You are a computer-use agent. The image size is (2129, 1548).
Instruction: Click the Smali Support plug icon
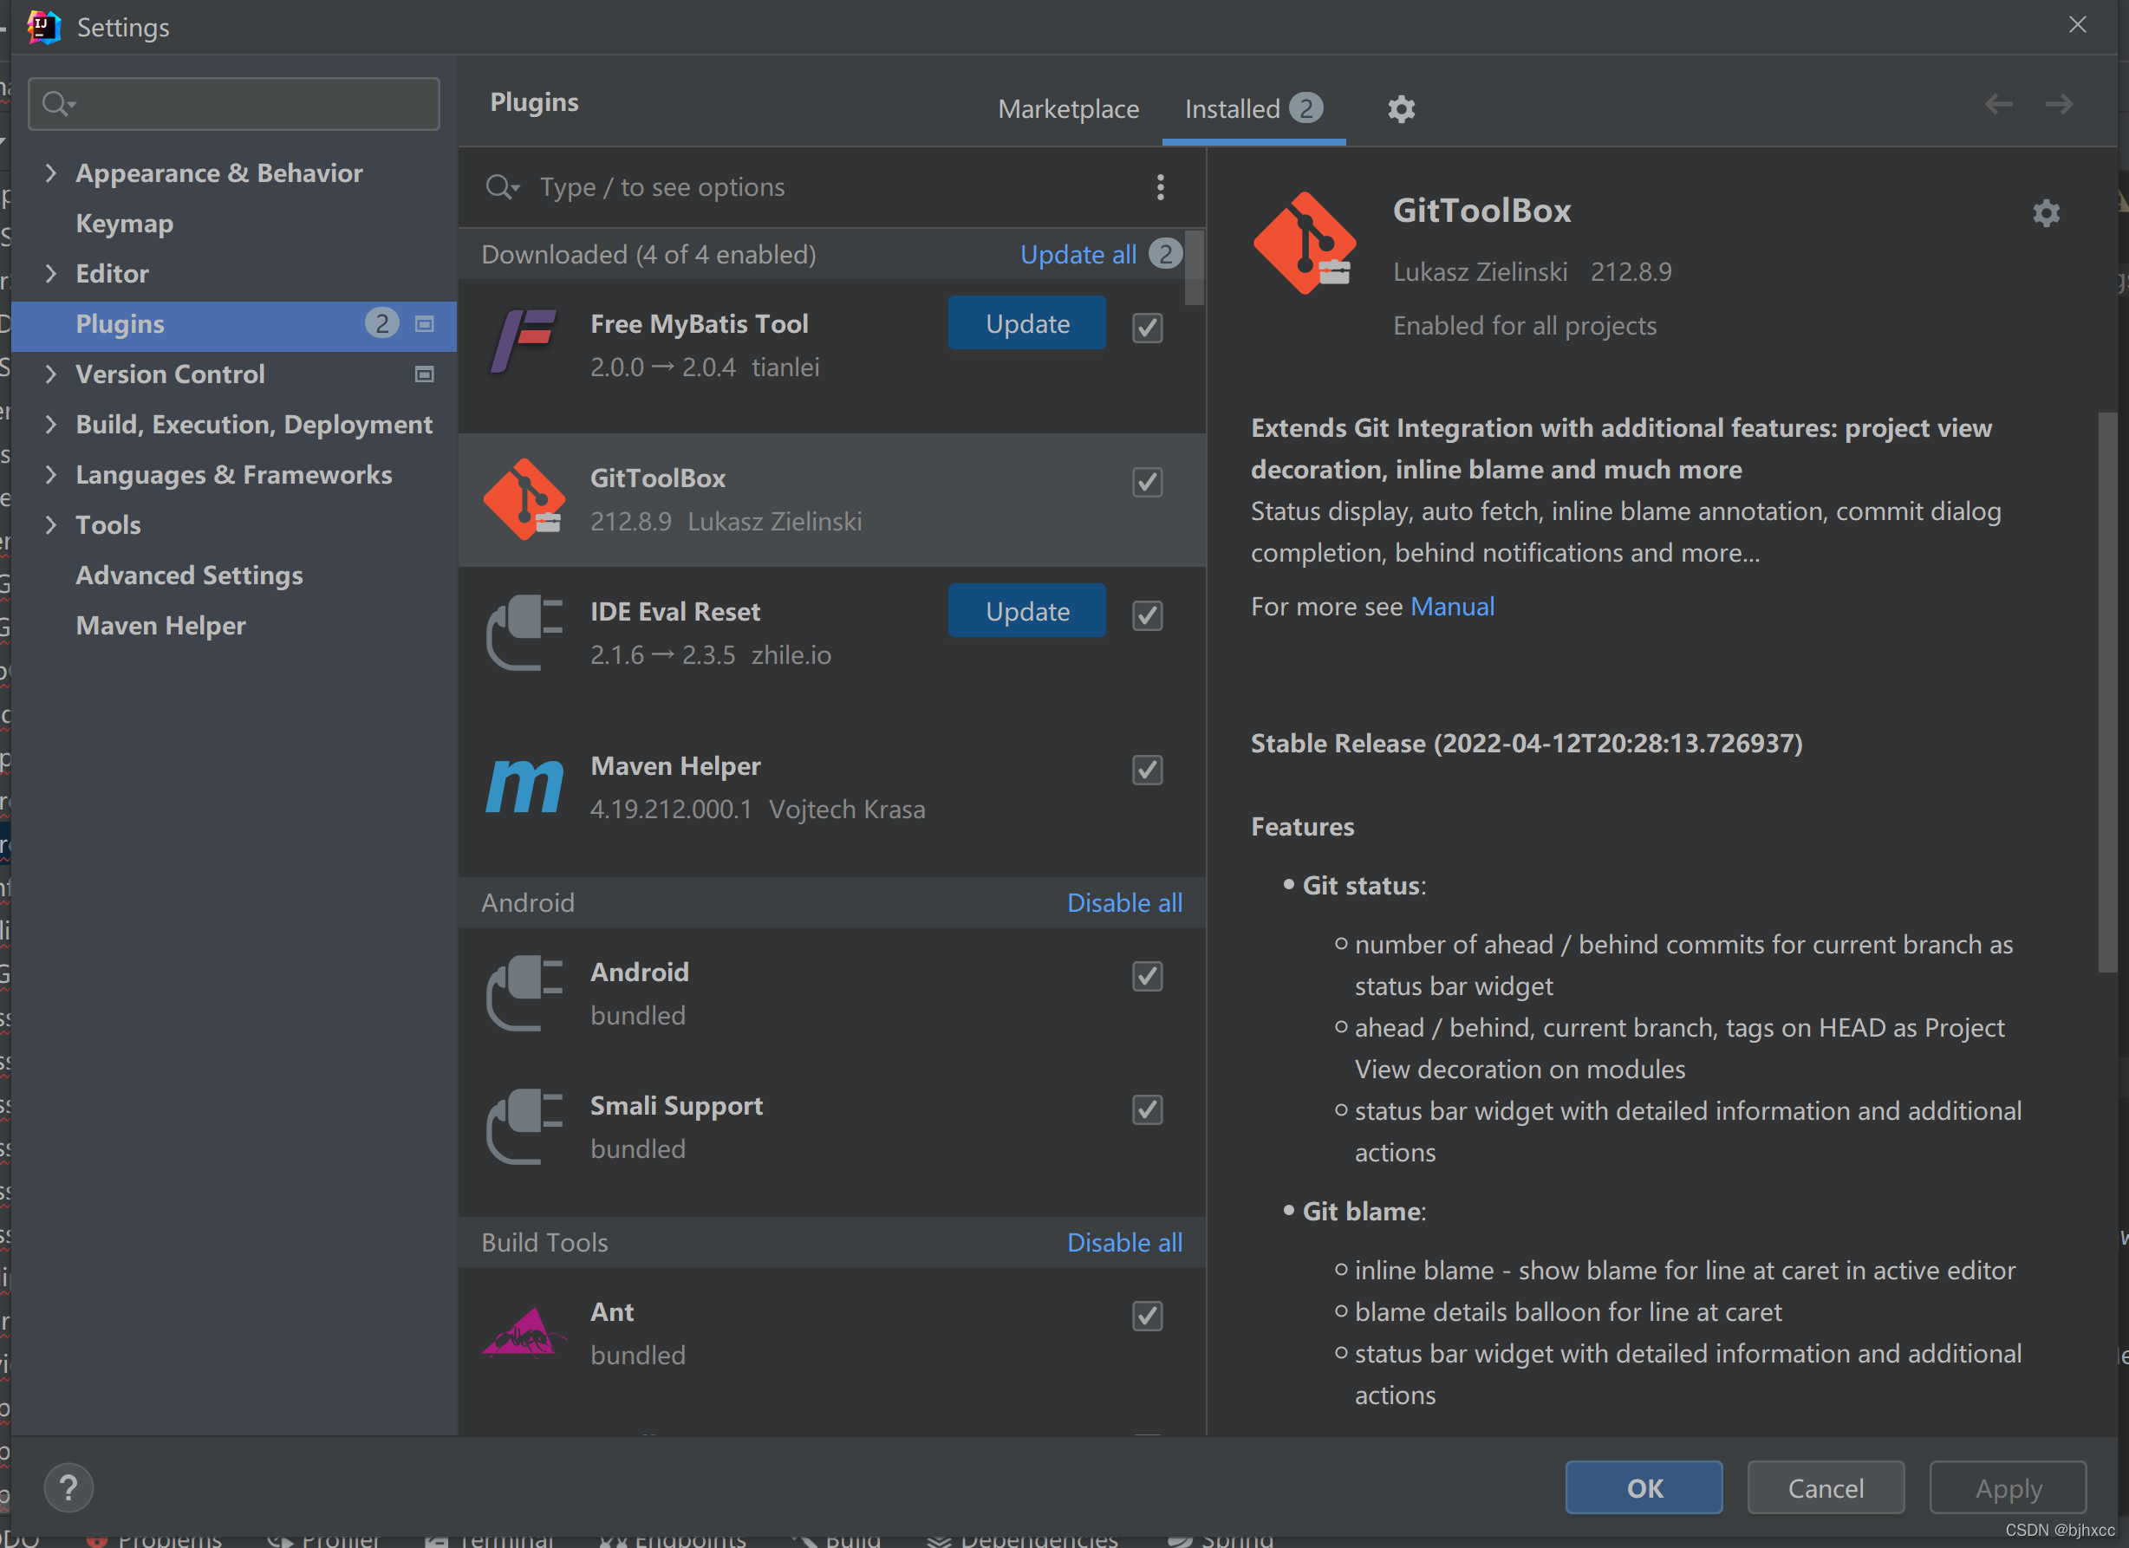point(524,1126)
